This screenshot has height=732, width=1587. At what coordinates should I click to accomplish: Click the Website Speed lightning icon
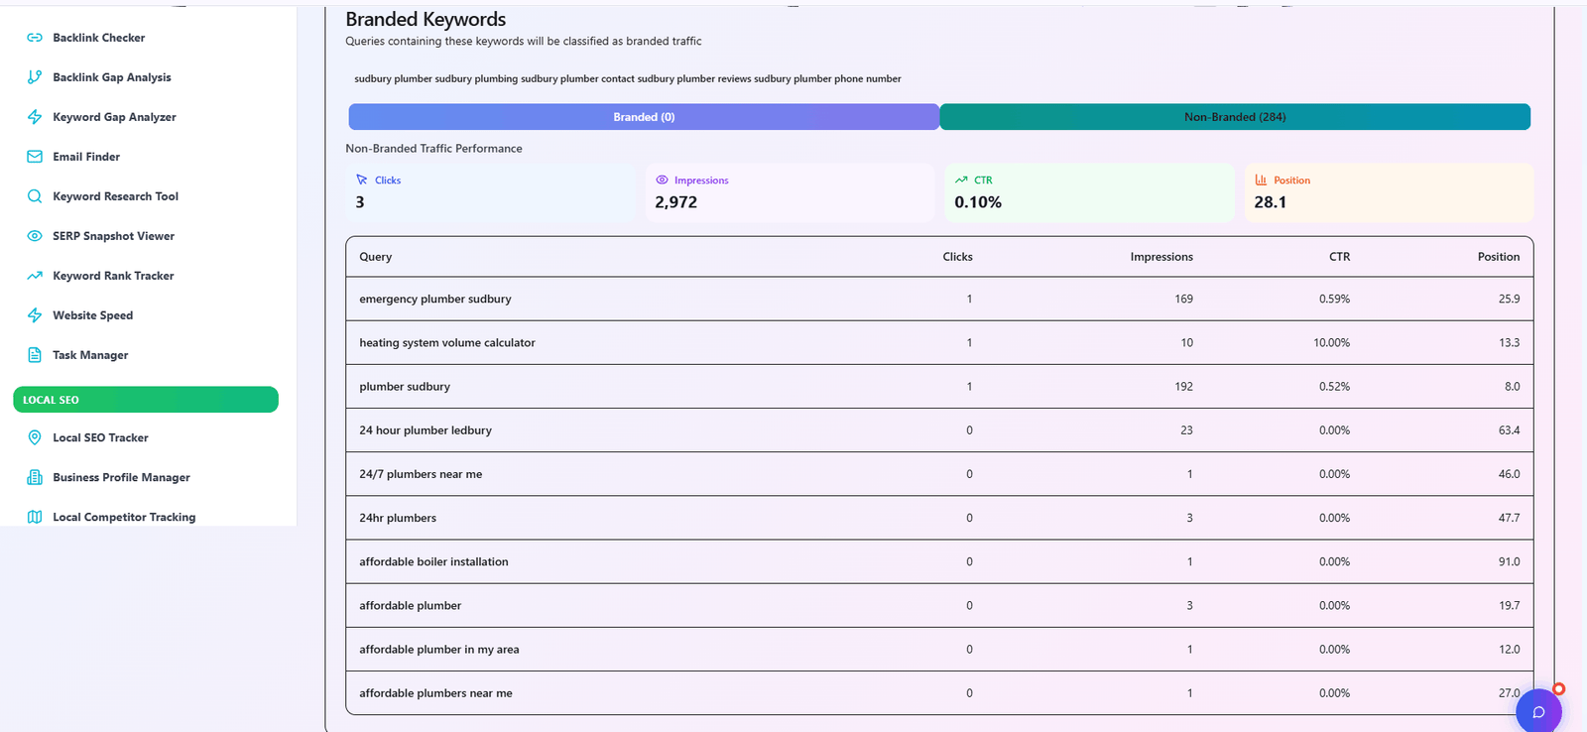coord(35,315)
